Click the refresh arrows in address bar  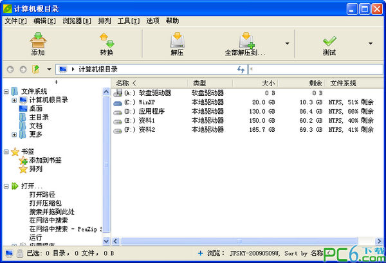pos(241,69)
